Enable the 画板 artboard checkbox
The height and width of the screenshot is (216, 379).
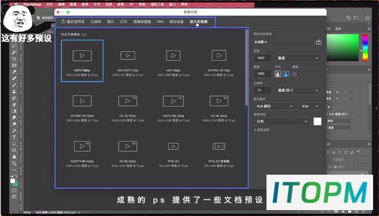tap(294, 74)
